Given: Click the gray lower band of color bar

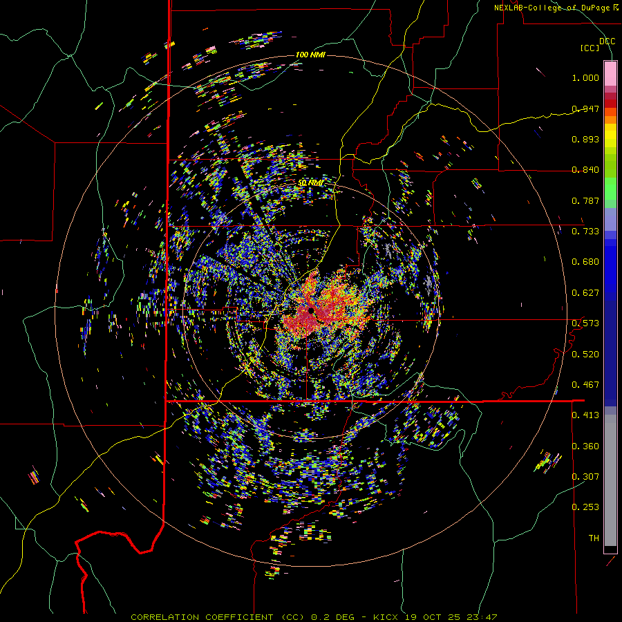Looking at the screenshot, I should 610,480.
